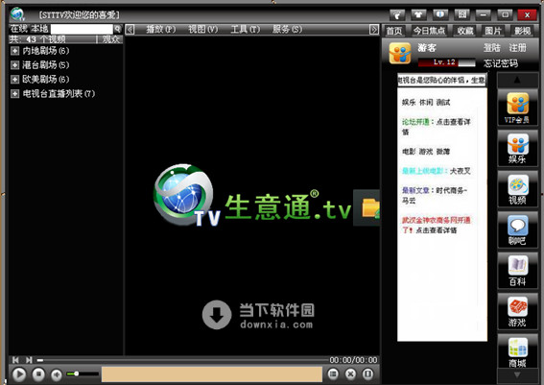
Task: Open the red 武汉金神农商务网开通了 link
Action: pos(437,225)
